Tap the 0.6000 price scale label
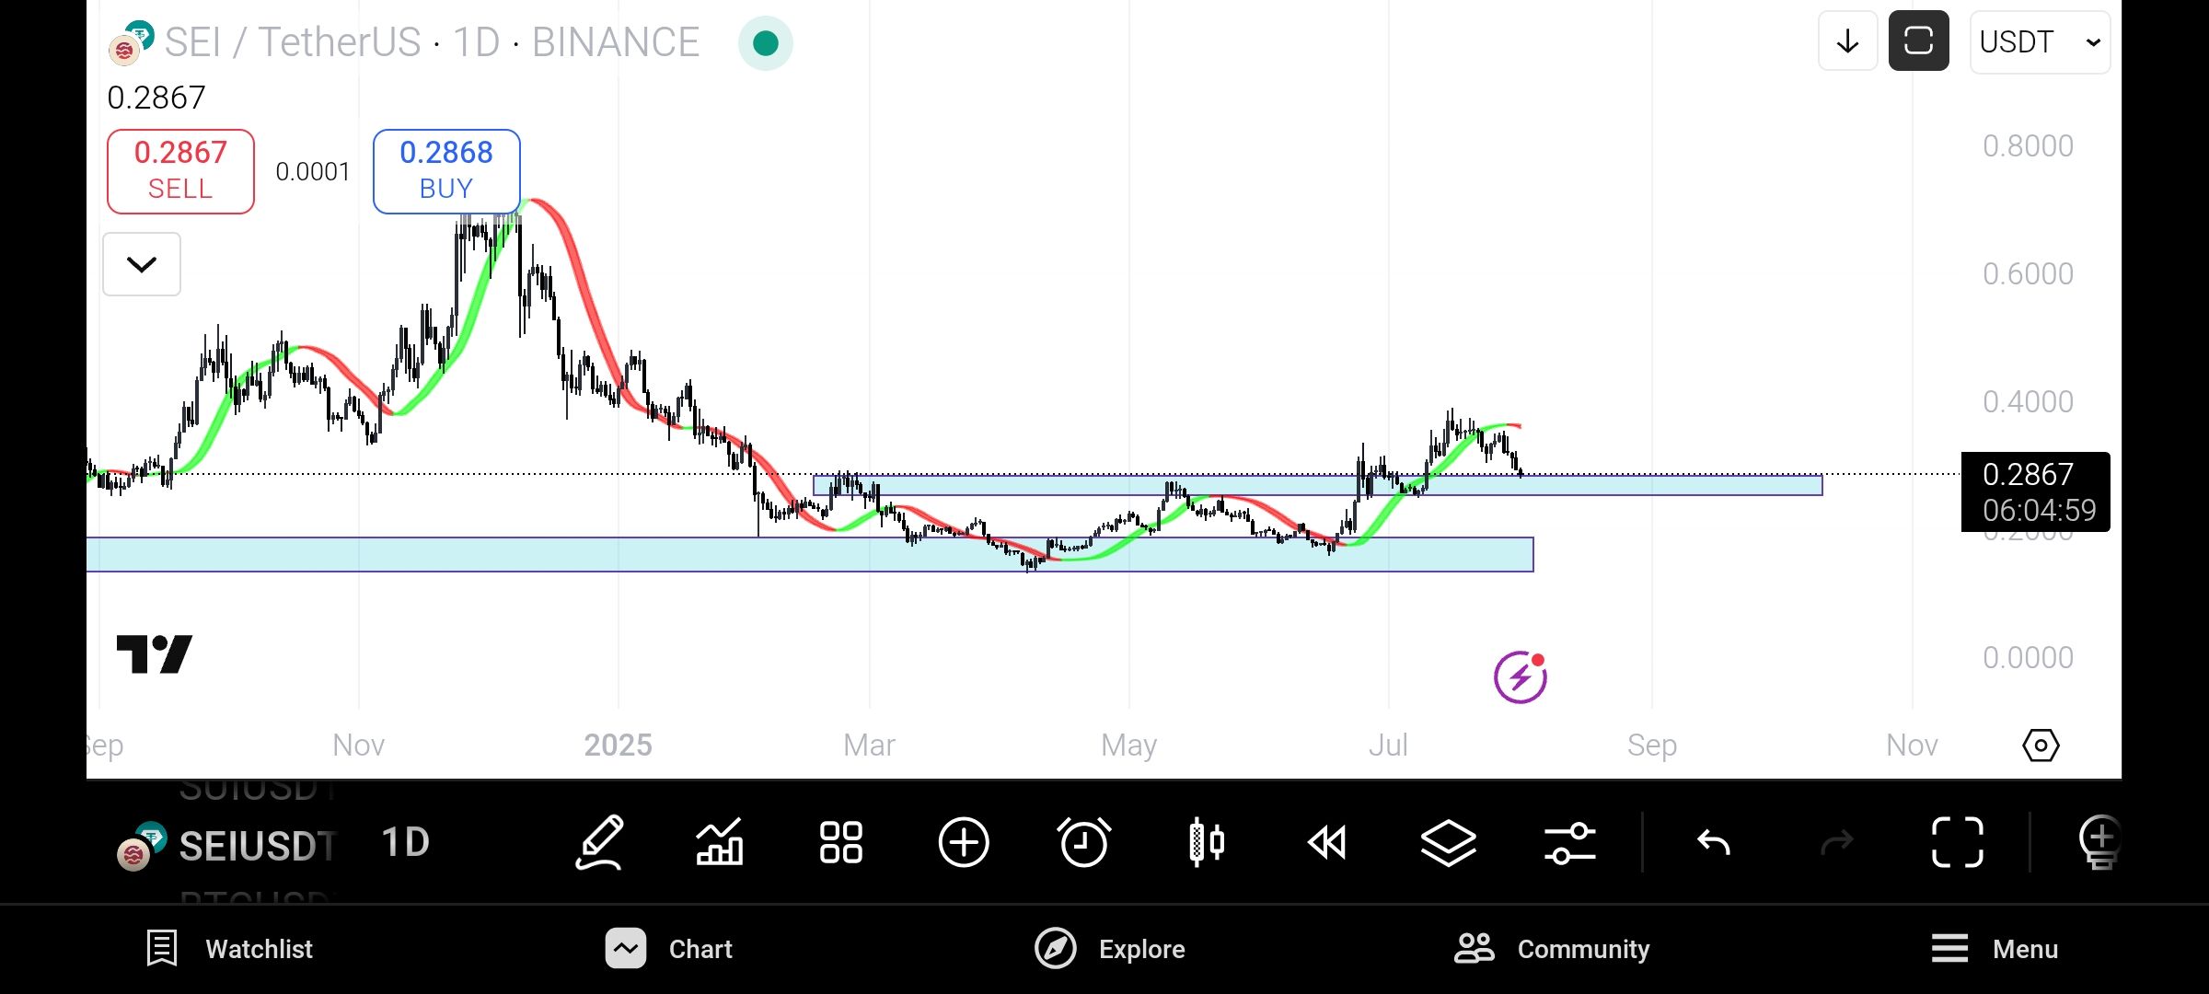Image resolution: width=2209 pixels, height=994 pixels. click(x=2028, y=273)
